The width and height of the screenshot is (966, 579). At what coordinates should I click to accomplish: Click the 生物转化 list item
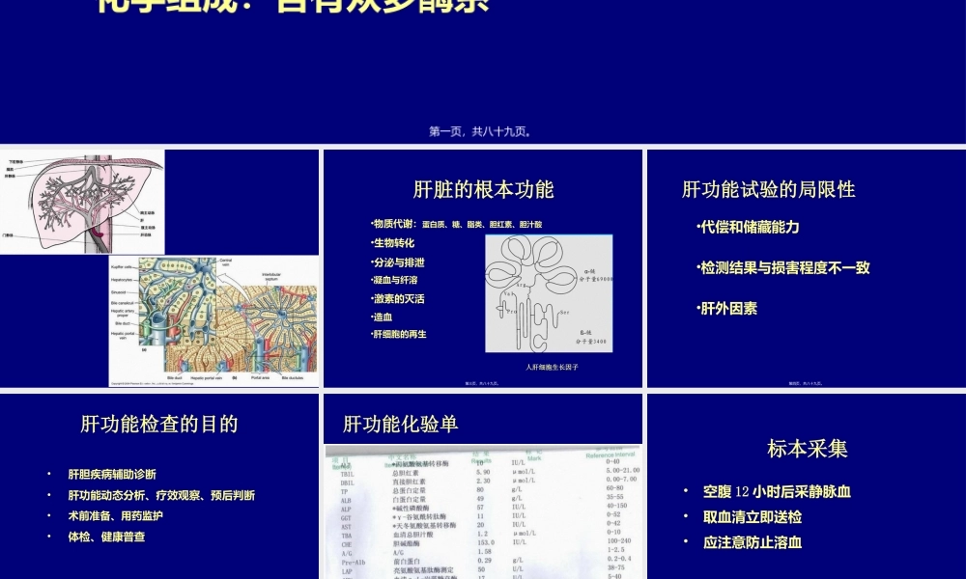[x=395, y=243]
